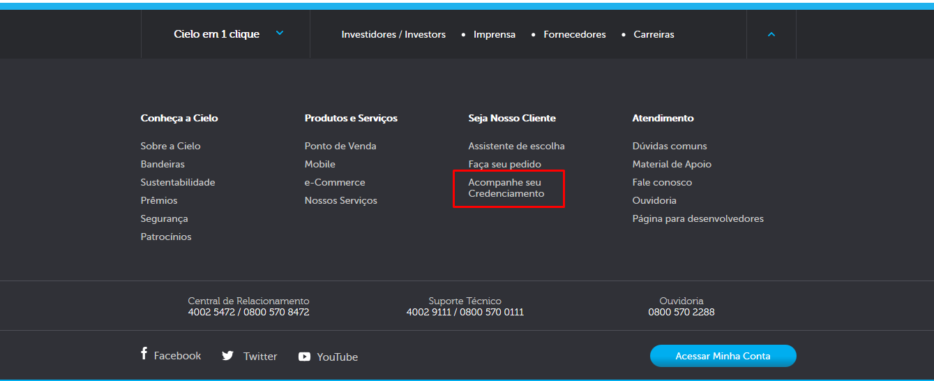Open Sobre a Cielo link
934x381 pixels.
pyautogui.click(x=170, y=146)
